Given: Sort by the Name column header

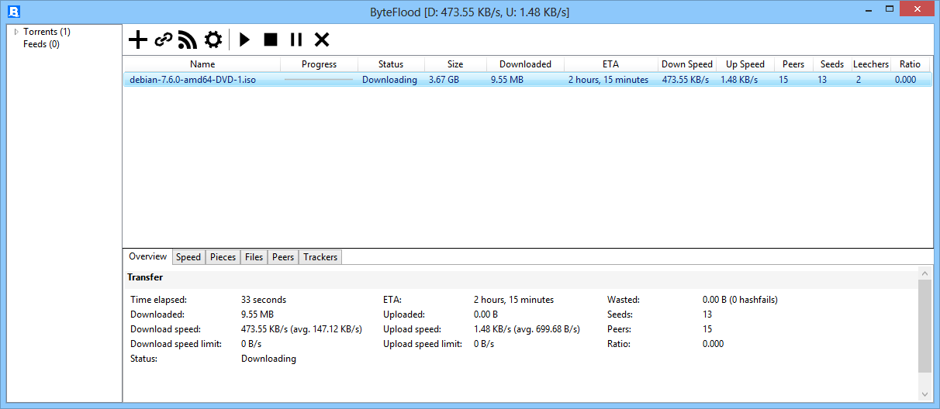Looking at the screenshot, I should pos(202,64).
